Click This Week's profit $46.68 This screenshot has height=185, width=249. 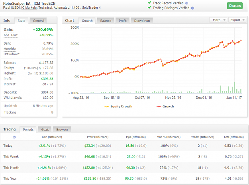point(90,157)
